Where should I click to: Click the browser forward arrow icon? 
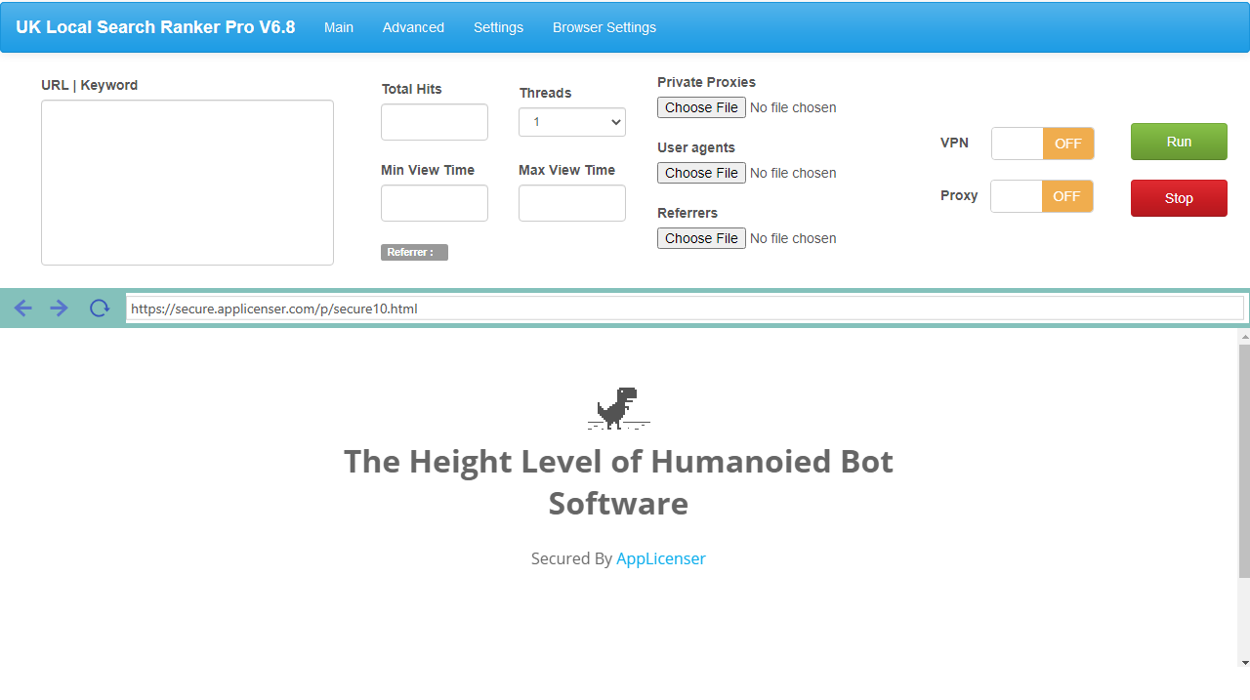click(x=60, y=309)
